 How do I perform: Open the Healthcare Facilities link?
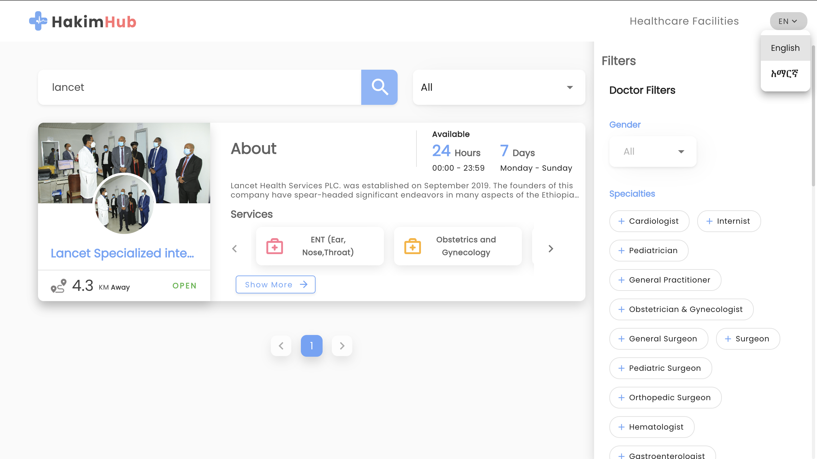coord(684,21)
